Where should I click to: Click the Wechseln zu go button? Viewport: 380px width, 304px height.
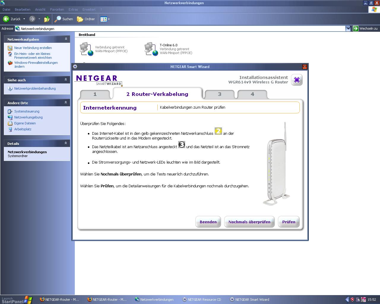(x=365, y=28)
